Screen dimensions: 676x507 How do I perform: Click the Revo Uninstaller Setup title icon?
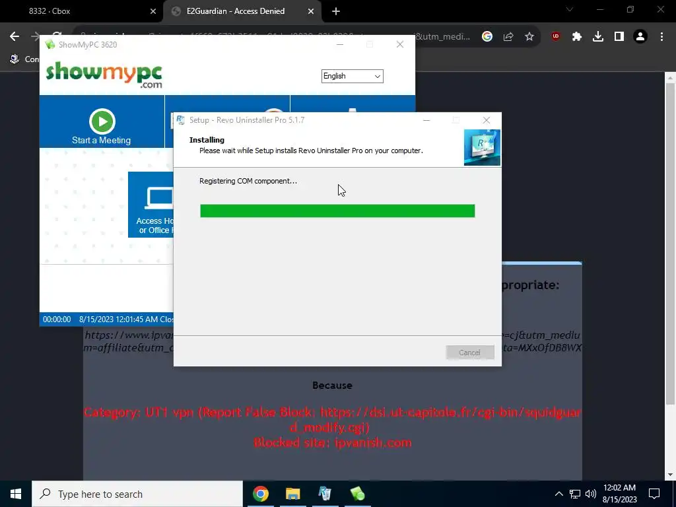click(x=181, y=120)
